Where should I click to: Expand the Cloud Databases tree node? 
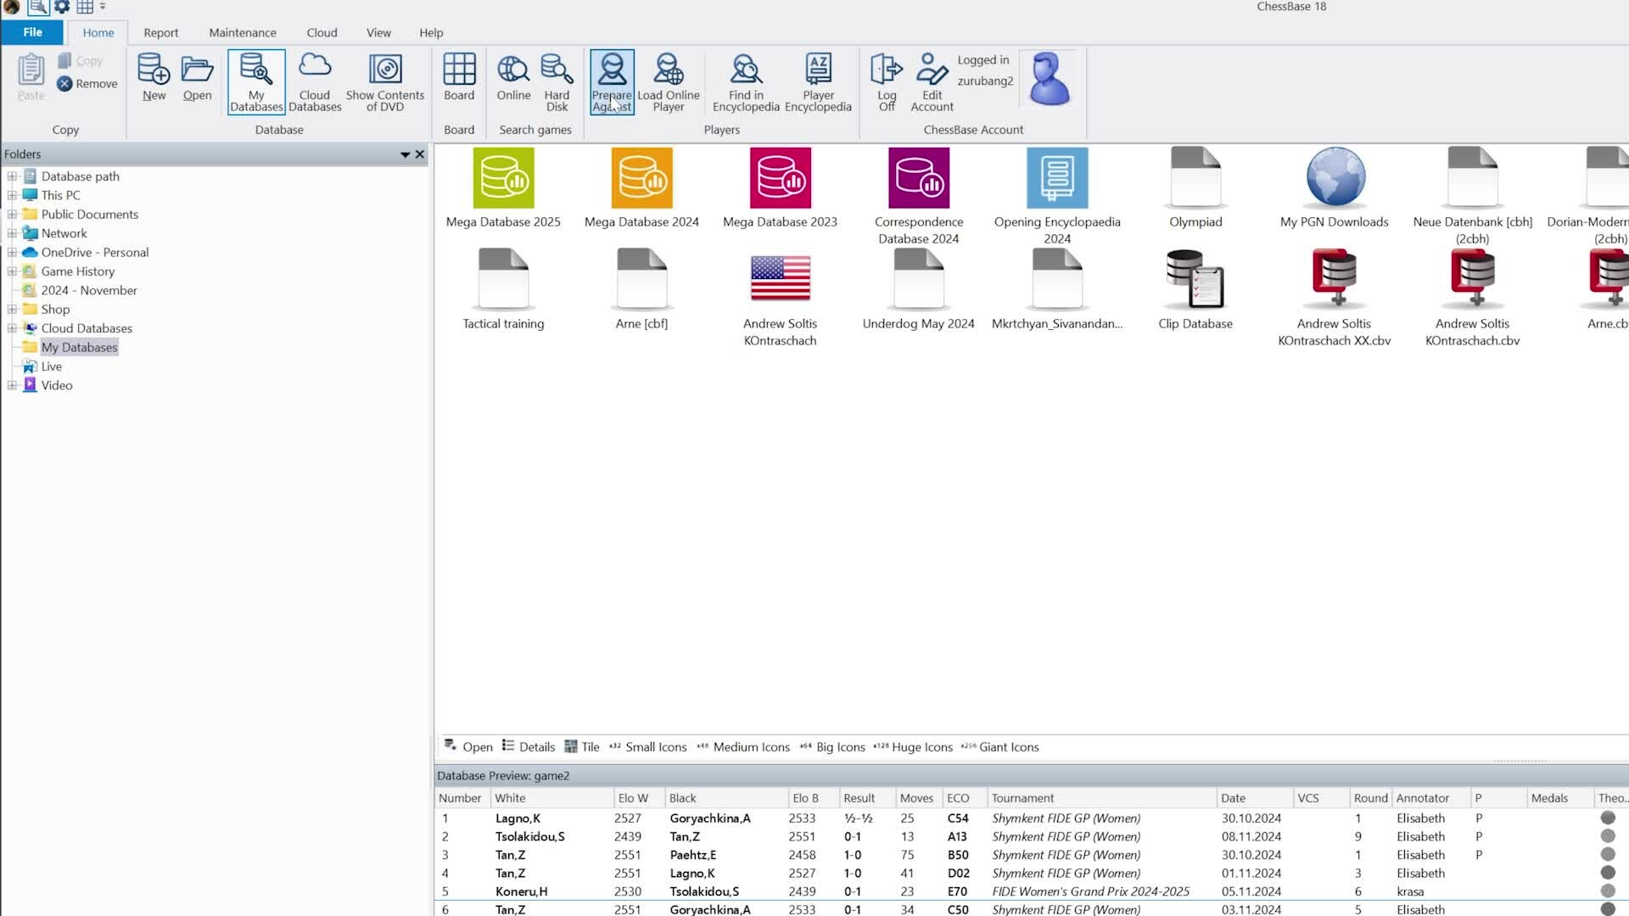(x=12, y=328)
